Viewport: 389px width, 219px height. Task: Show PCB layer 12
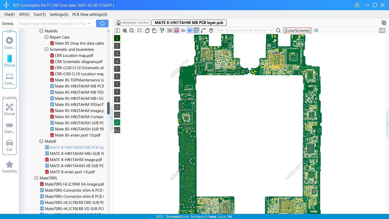coord(117,123)
